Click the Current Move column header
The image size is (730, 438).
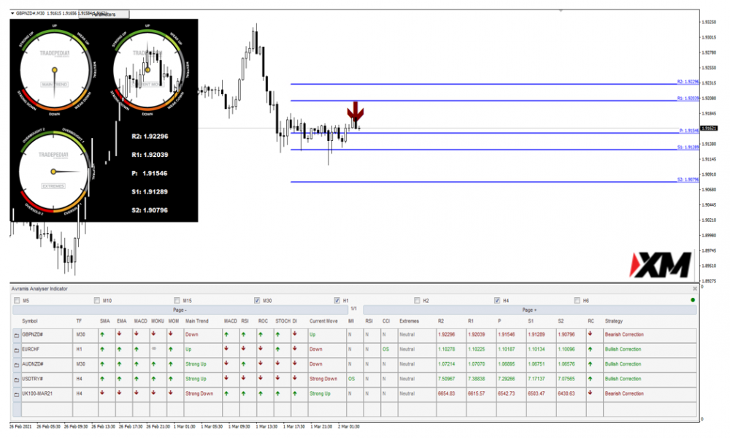coord(323,321)
